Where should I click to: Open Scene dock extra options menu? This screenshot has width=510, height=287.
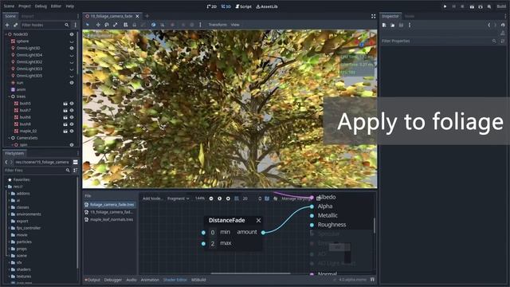76,25
